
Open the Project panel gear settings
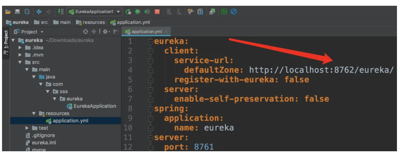106,32
